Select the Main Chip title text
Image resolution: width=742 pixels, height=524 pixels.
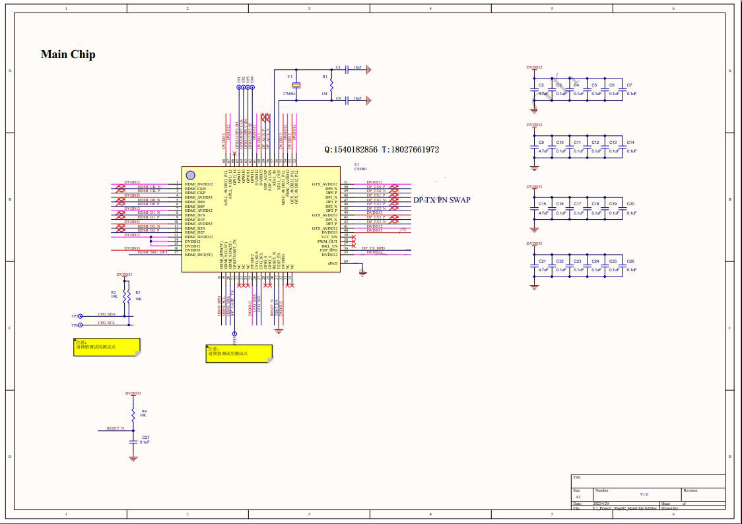coord(68,54)
